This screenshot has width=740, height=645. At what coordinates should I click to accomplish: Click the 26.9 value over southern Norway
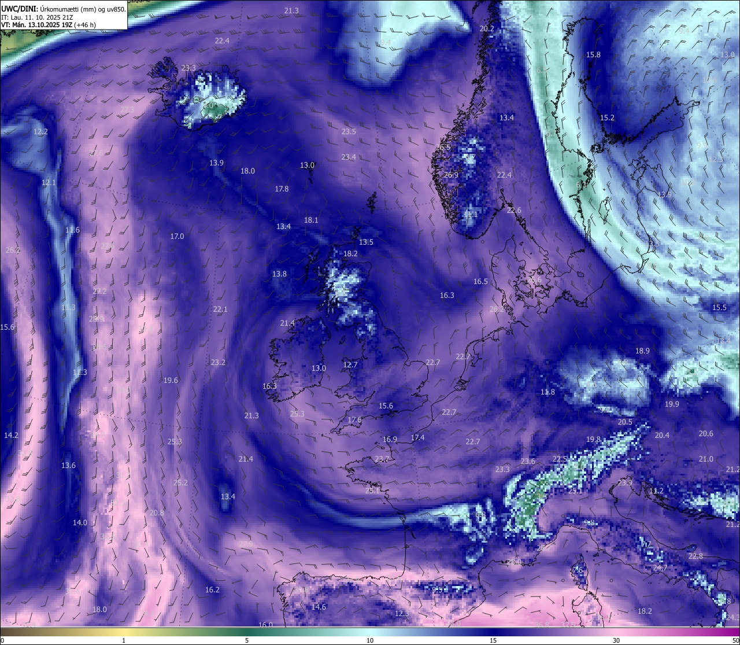[x=451, y=175]
